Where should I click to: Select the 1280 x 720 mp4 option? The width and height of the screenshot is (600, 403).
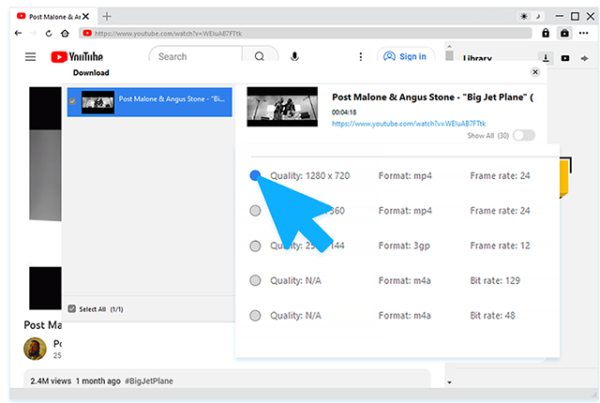255,175
